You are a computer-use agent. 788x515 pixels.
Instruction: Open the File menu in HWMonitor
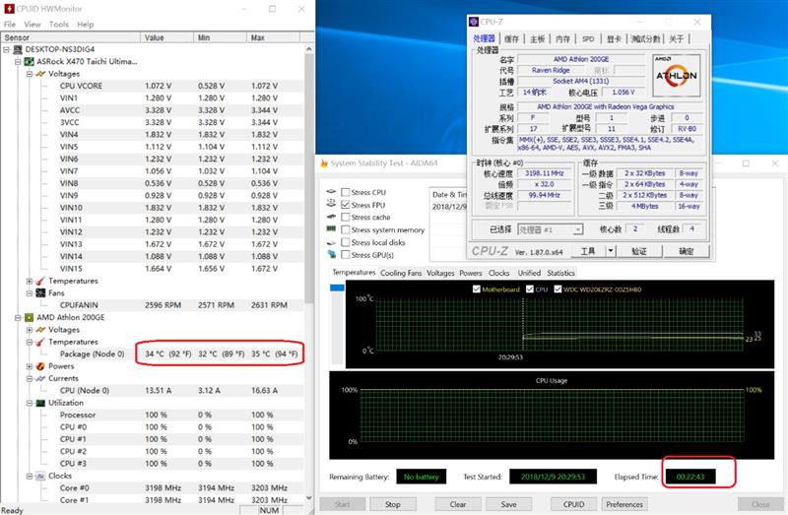point(10,24)
